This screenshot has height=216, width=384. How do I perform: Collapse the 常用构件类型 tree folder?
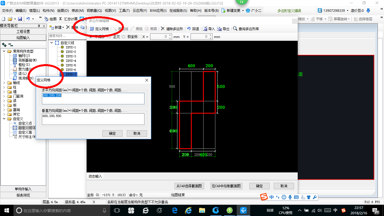coord(4,51)
